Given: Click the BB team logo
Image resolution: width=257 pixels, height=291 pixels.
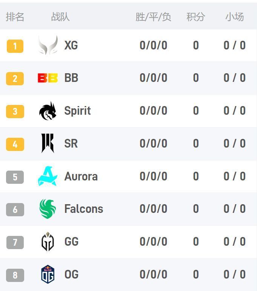Looking at the screenshot, I should (48, 78).
